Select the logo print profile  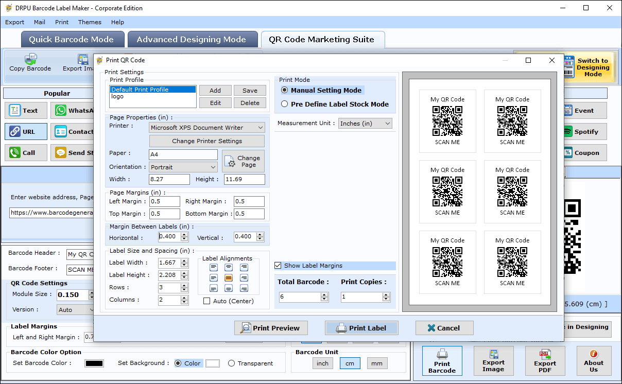point(153,96)
